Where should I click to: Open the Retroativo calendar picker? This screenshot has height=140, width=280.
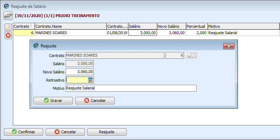coord(90,80)
